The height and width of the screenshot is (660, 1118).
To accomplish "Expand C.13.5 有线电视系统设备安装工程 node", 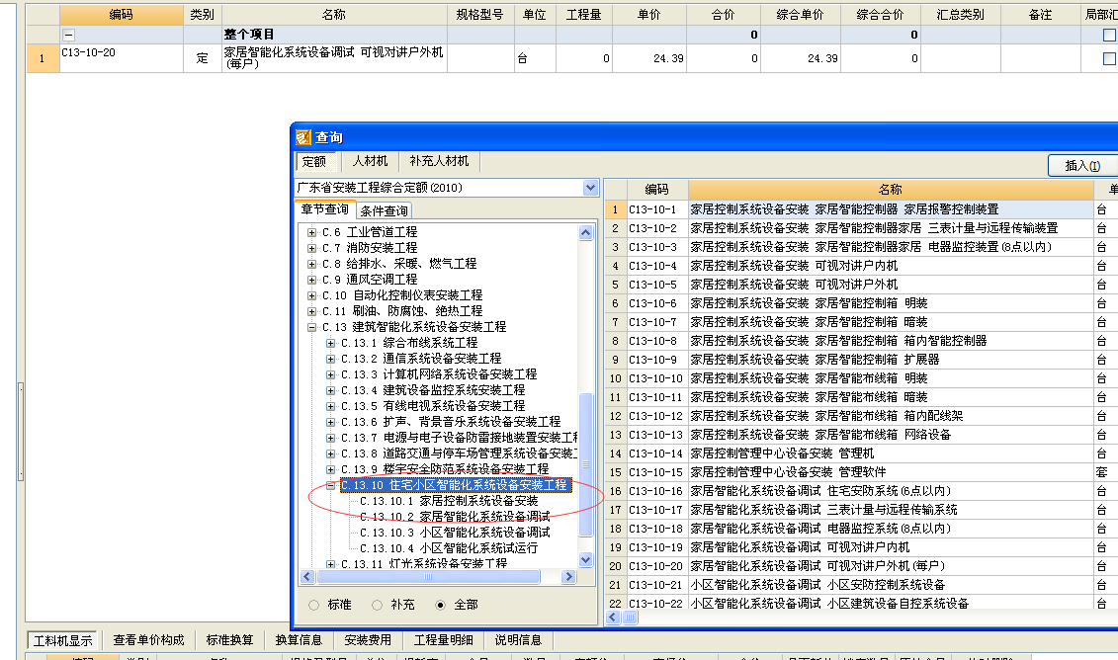I will tap(331, 406).
